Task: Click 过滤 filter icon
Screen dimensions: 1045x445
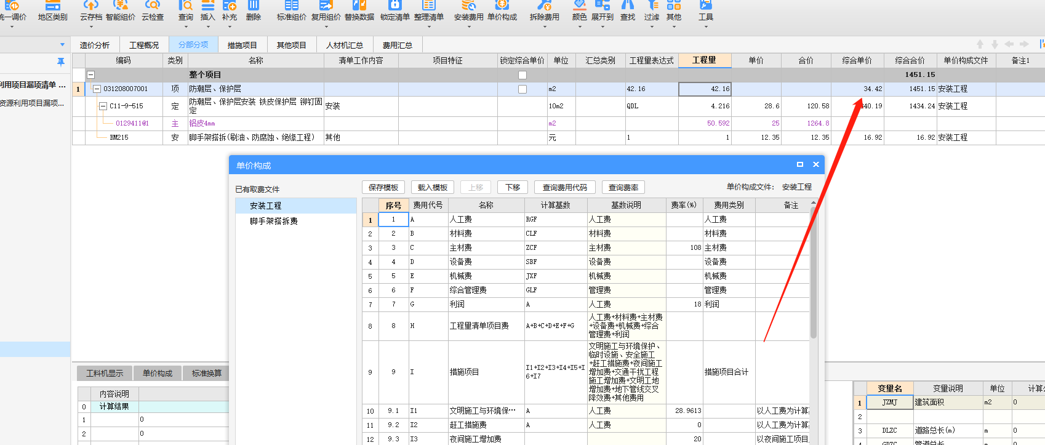Action: pos(652,6)
